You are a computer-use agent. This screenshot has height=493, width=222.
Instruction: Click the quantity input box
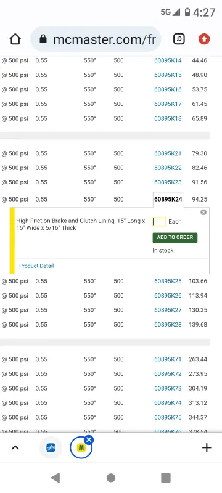coord(160,222)
